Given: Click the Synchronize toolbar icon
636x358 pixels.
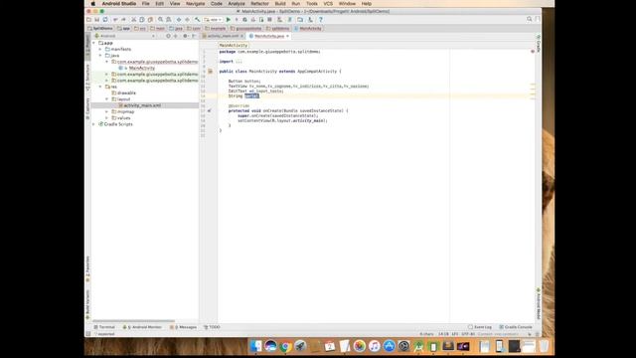Looking at the screenshot, I should tap(105, 20).
